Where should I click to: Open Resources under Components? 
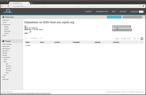[7, 31]
